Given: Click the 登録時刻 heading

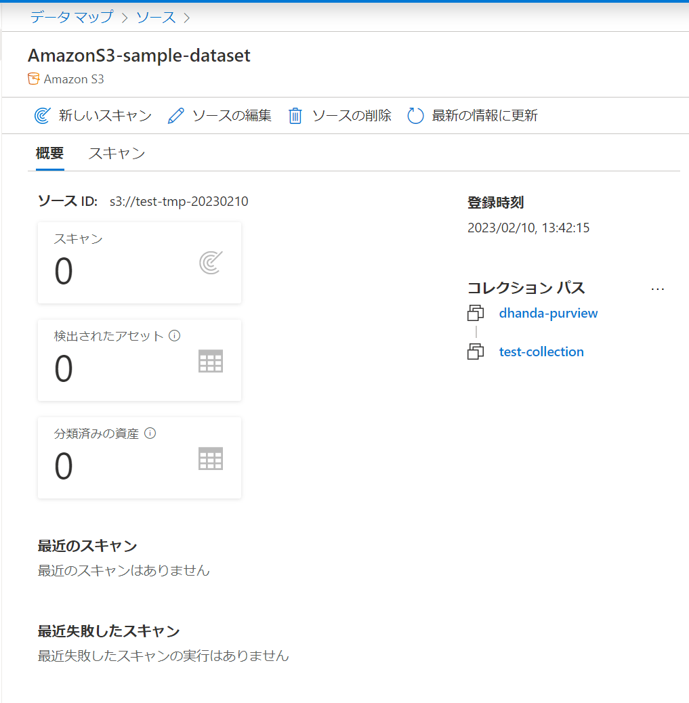Looking at the screenshot, I should (496, 203).
